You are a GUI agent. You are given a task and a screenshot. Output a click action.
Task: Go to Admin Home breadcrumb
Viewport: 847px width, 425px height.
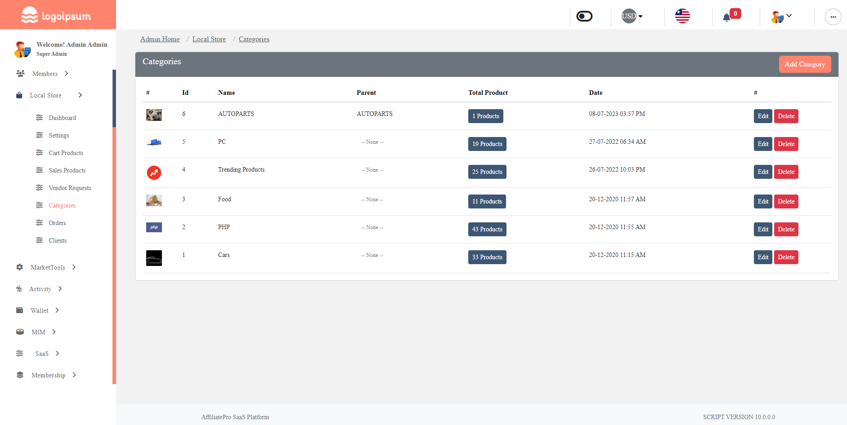pyautogui.click(x=160, y=39)
